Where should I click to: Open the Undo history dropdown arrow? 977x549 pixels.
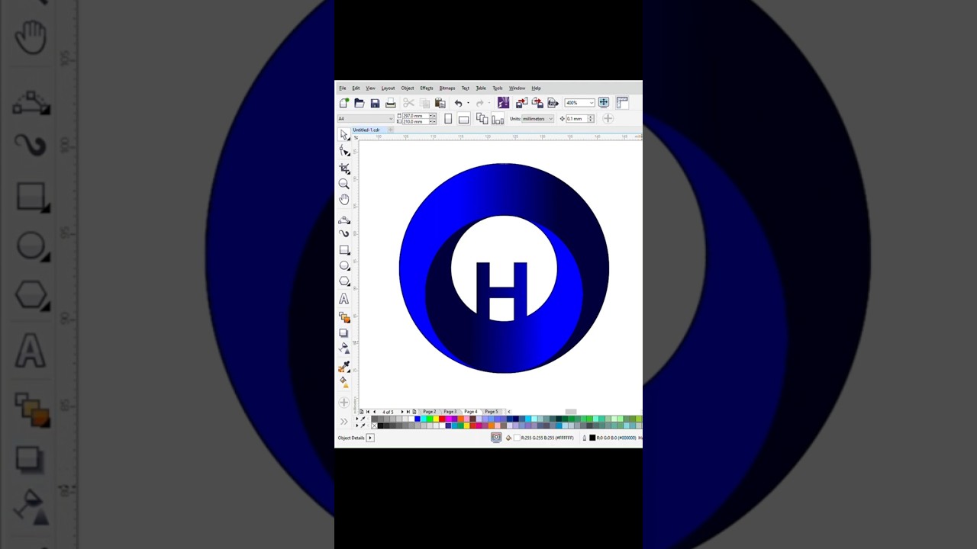pyautogui.click(x=468, y=103)
